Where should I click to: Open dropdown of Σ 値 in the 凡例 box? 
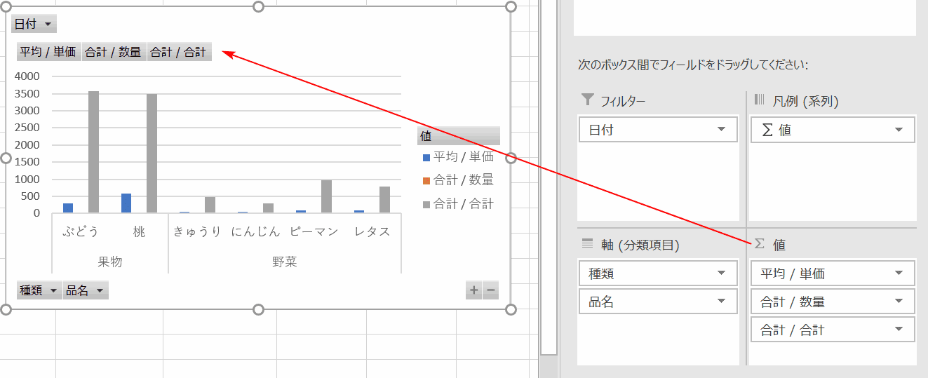pyautogui.click(x=899, y=130)
